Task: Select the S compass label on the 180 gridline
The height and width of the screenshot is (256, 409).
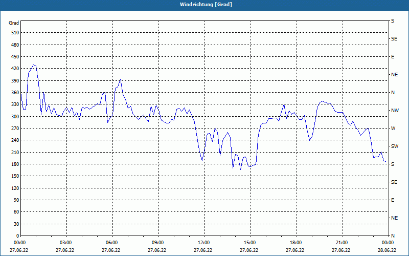Action: click(393, 164)
